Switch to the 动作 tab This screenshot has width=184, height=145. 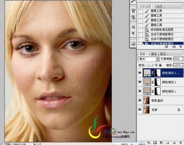coord(159,7)
